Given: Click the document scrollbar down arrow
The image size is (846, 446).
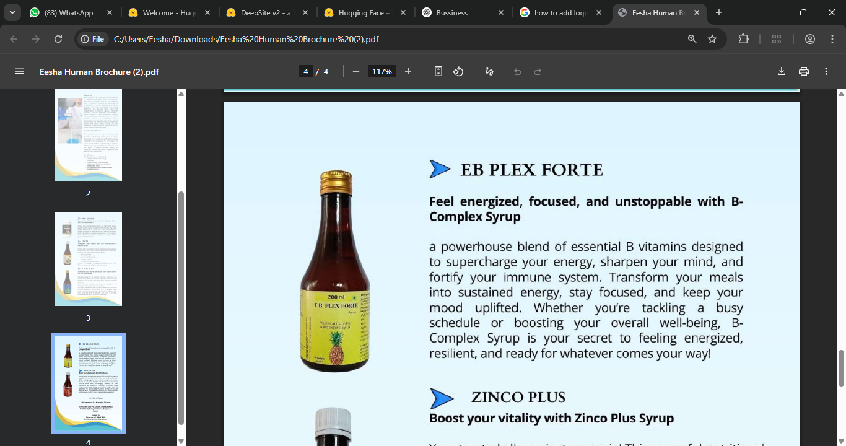Looking at the screenshot, I should click(840, 441).
